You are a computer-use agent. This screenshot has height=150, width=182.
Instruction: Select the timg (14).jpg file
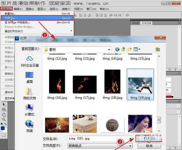tap(113, 58)
